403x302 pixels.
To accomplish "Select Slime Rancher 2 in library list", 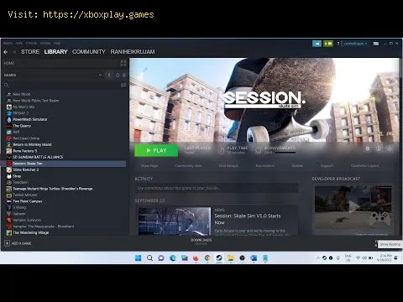I will pos(25,169).
